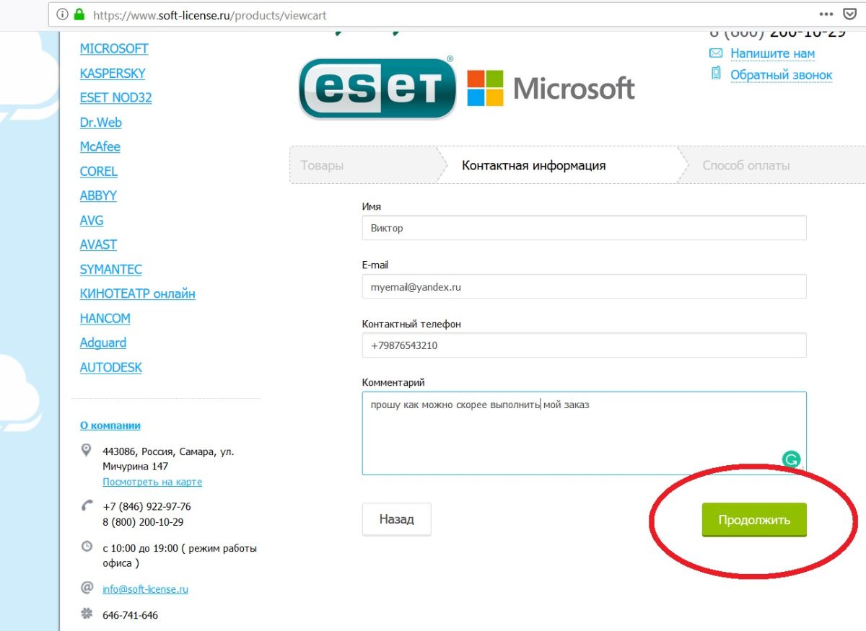Click phone number 8 (800) 200-10-29 in sidebar

coord(143,522)
